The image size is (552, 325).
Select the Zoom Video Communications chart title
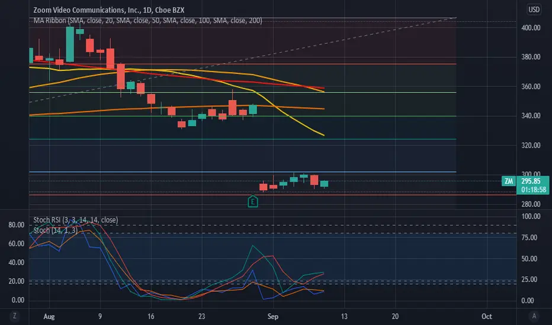tap(109, 10)
